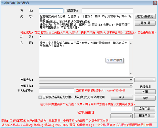Click the 关闭 button
Image resolution: width=158 pixels, height=128 pixels.
tap(145, 92)
